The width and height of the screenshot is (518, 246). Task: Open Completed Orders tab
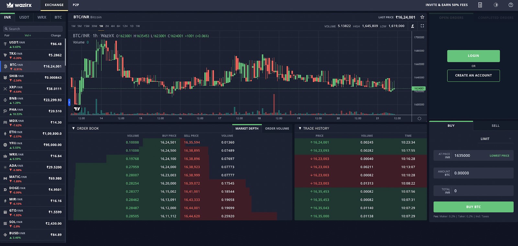tap(496, 18)
